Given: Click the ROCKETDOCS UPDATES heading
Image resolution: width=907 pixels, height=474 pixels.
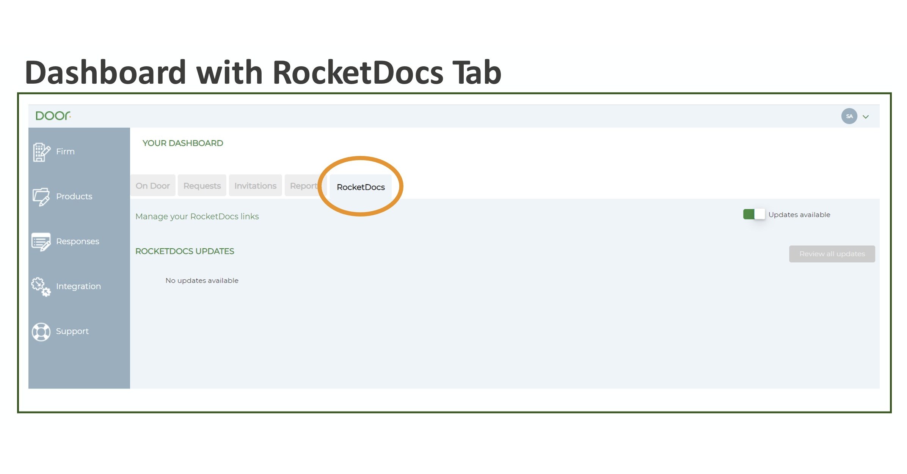Looking at the screenshot, I should coord(185,251).
